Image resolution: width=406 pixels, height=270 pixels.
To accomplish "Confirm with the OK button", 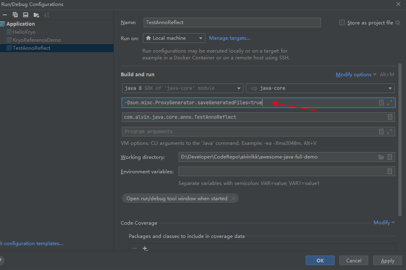I will [320, 261].
